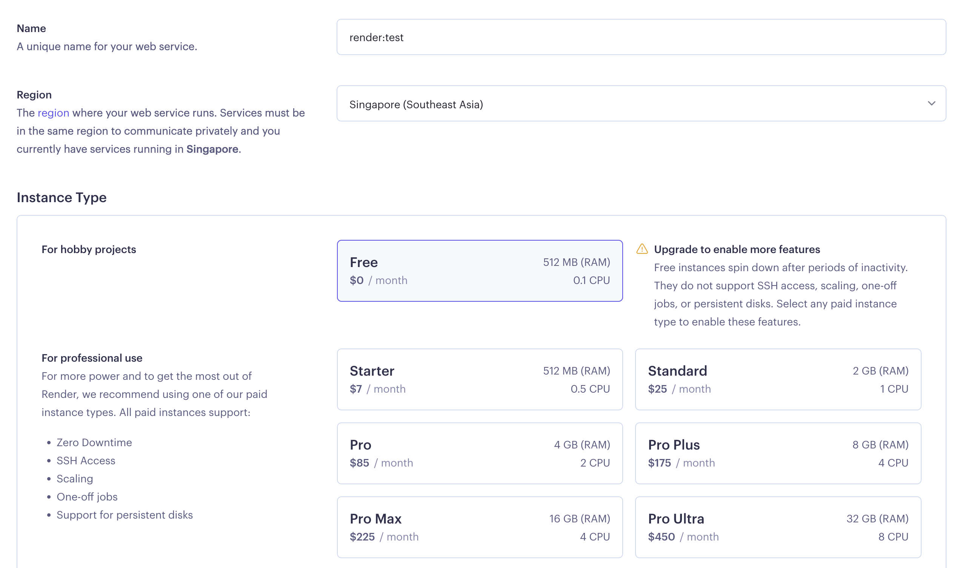
Task: Click the warning triangle upgrade icon
Action: coord(642,249)
